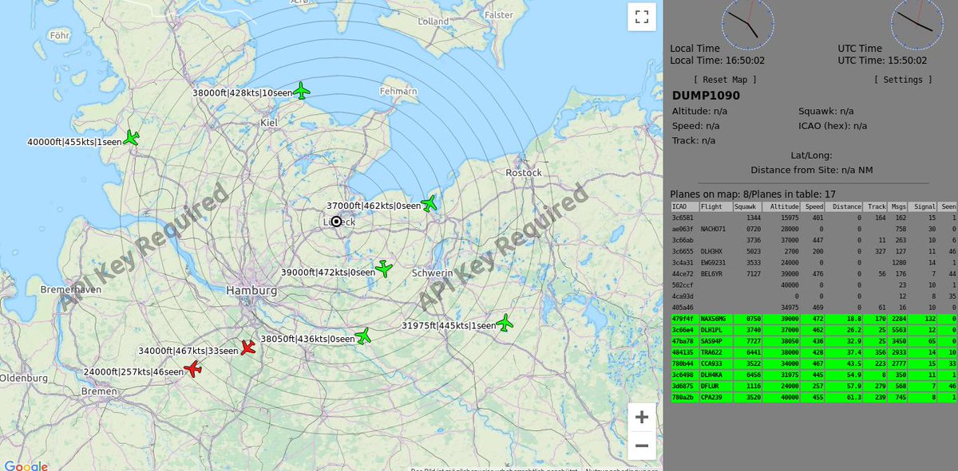Select table row for flight SAS94P
The height and width of the screenshot is (471, 958).
[814, 340]
